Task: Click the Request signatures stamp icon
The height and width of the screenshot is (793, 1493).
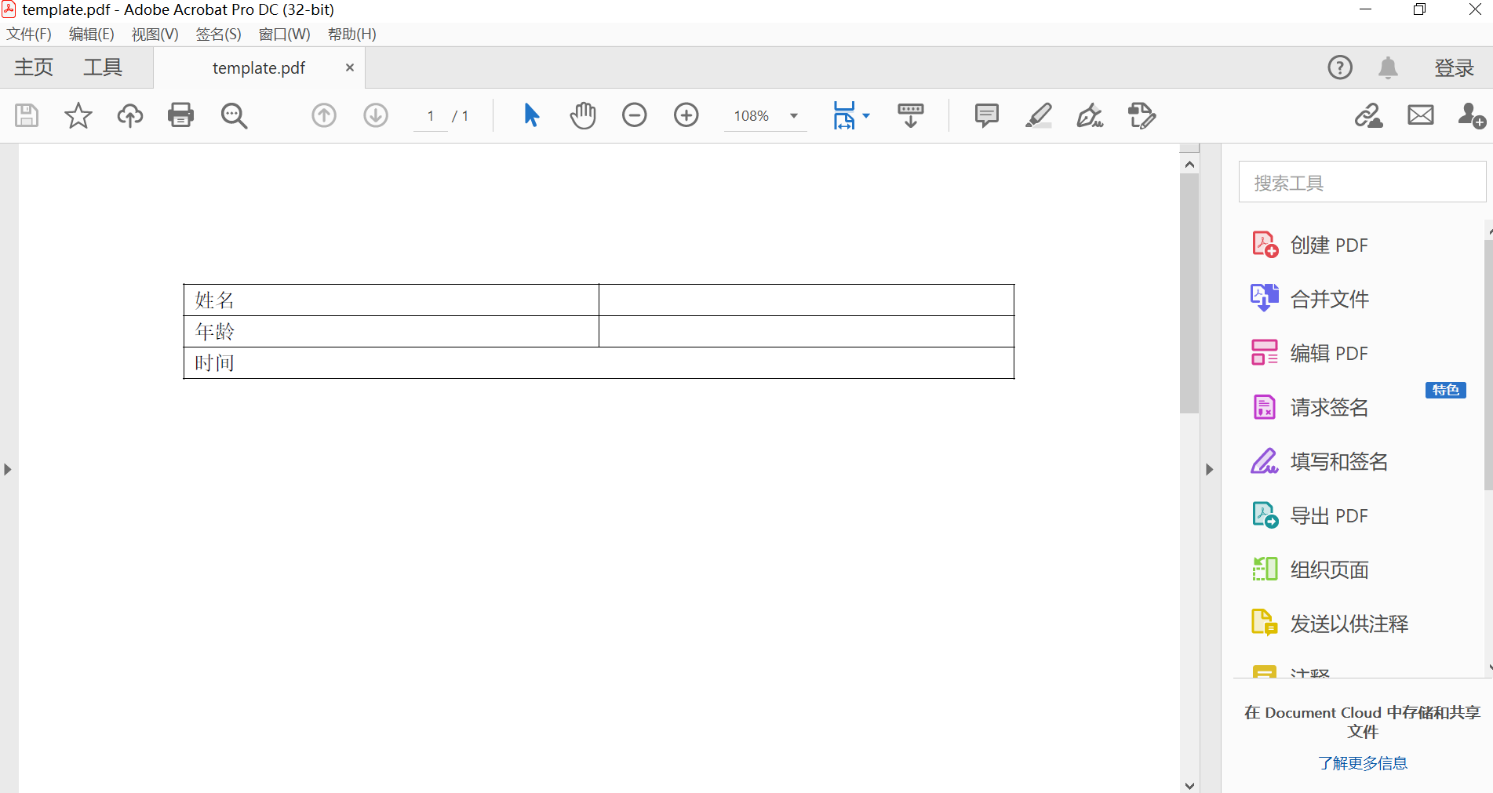Action: (1142, 116)
